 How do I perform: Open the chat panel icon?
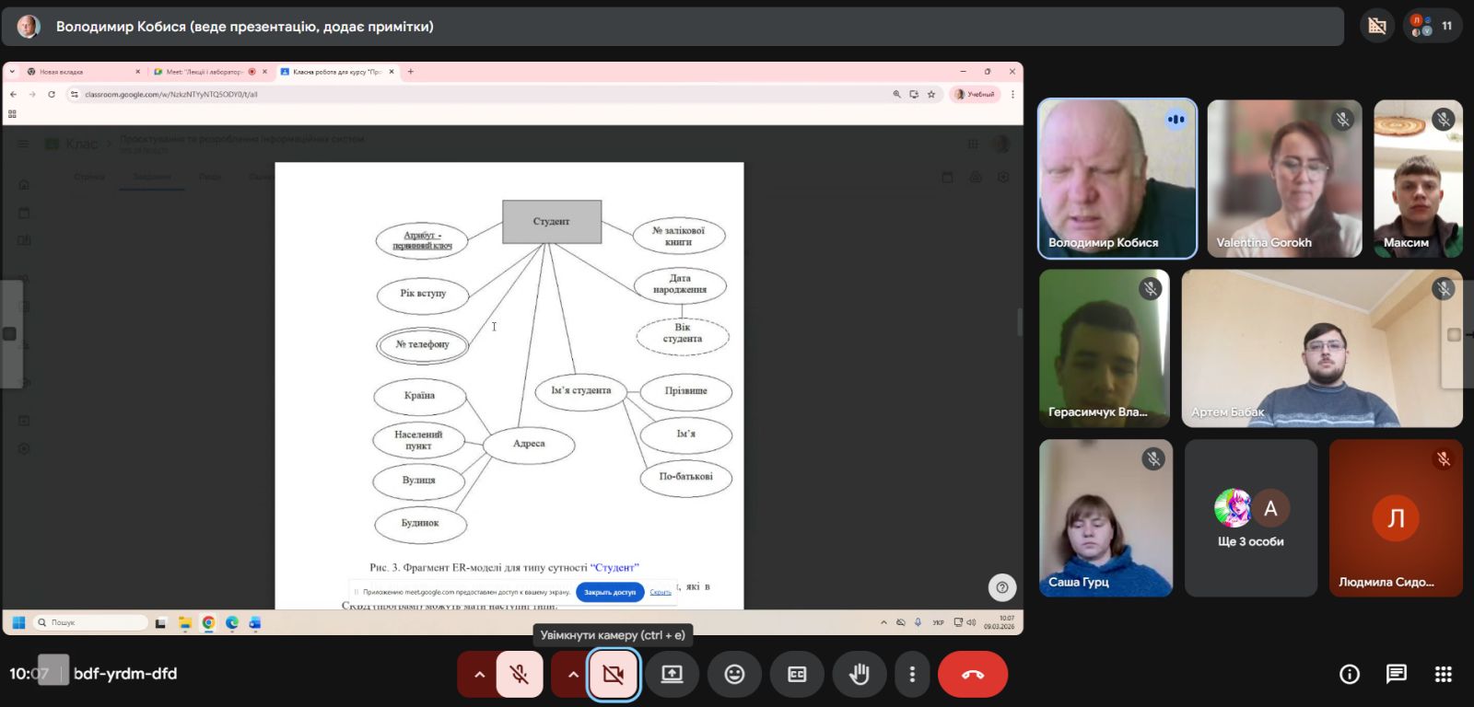tap(1397, 675)
